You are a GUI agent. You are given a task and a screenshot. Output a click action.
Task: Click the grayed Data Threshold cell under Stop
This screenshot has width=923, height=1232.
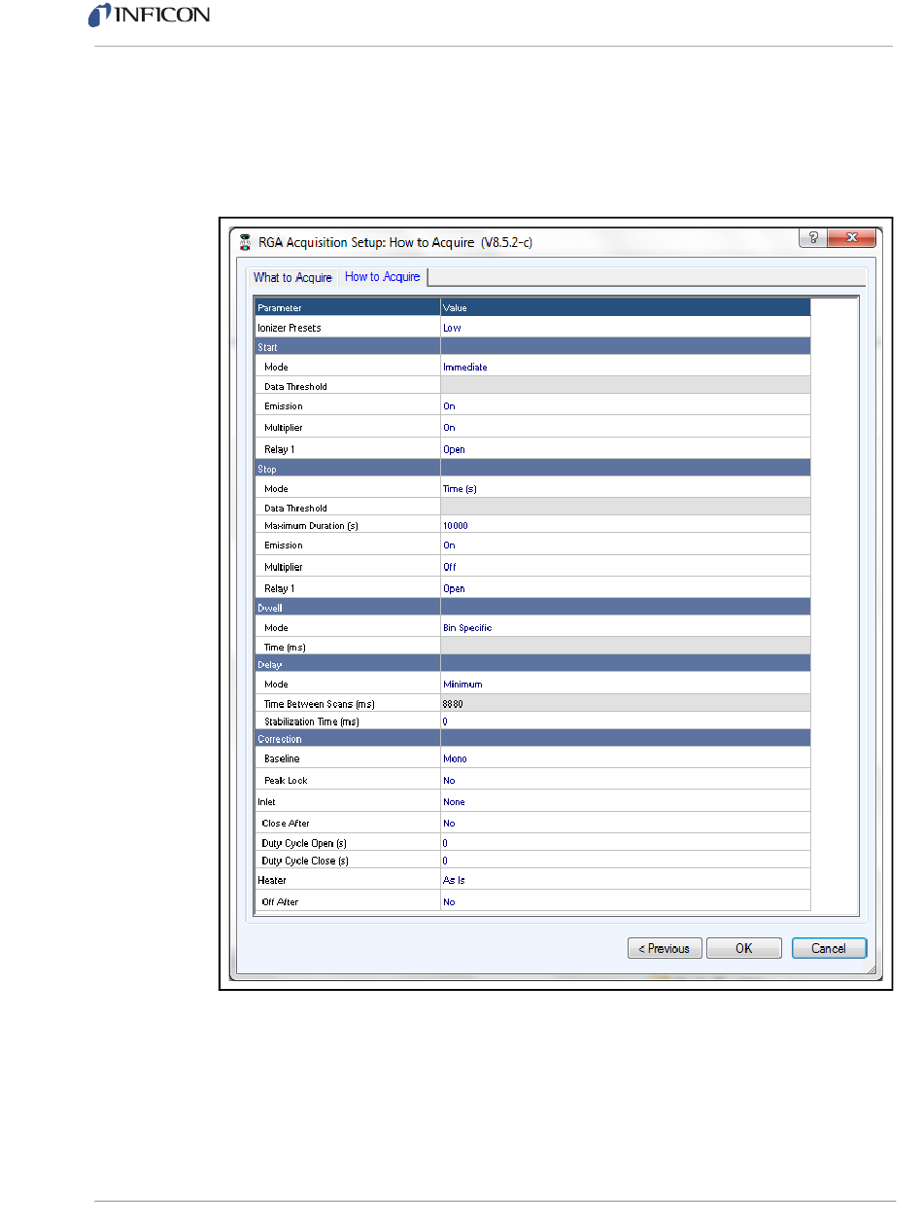pyautogui.click(x=626, y=507)
